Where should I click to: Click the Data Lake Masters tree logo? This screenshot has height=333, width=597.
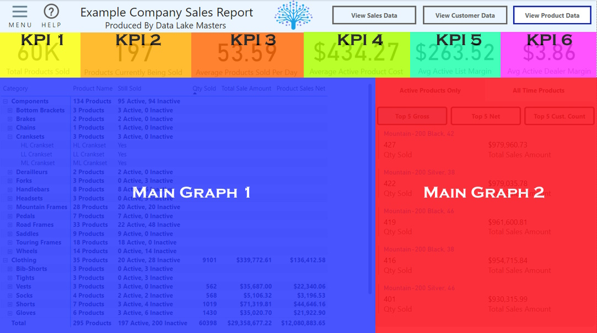coord(293,15)
